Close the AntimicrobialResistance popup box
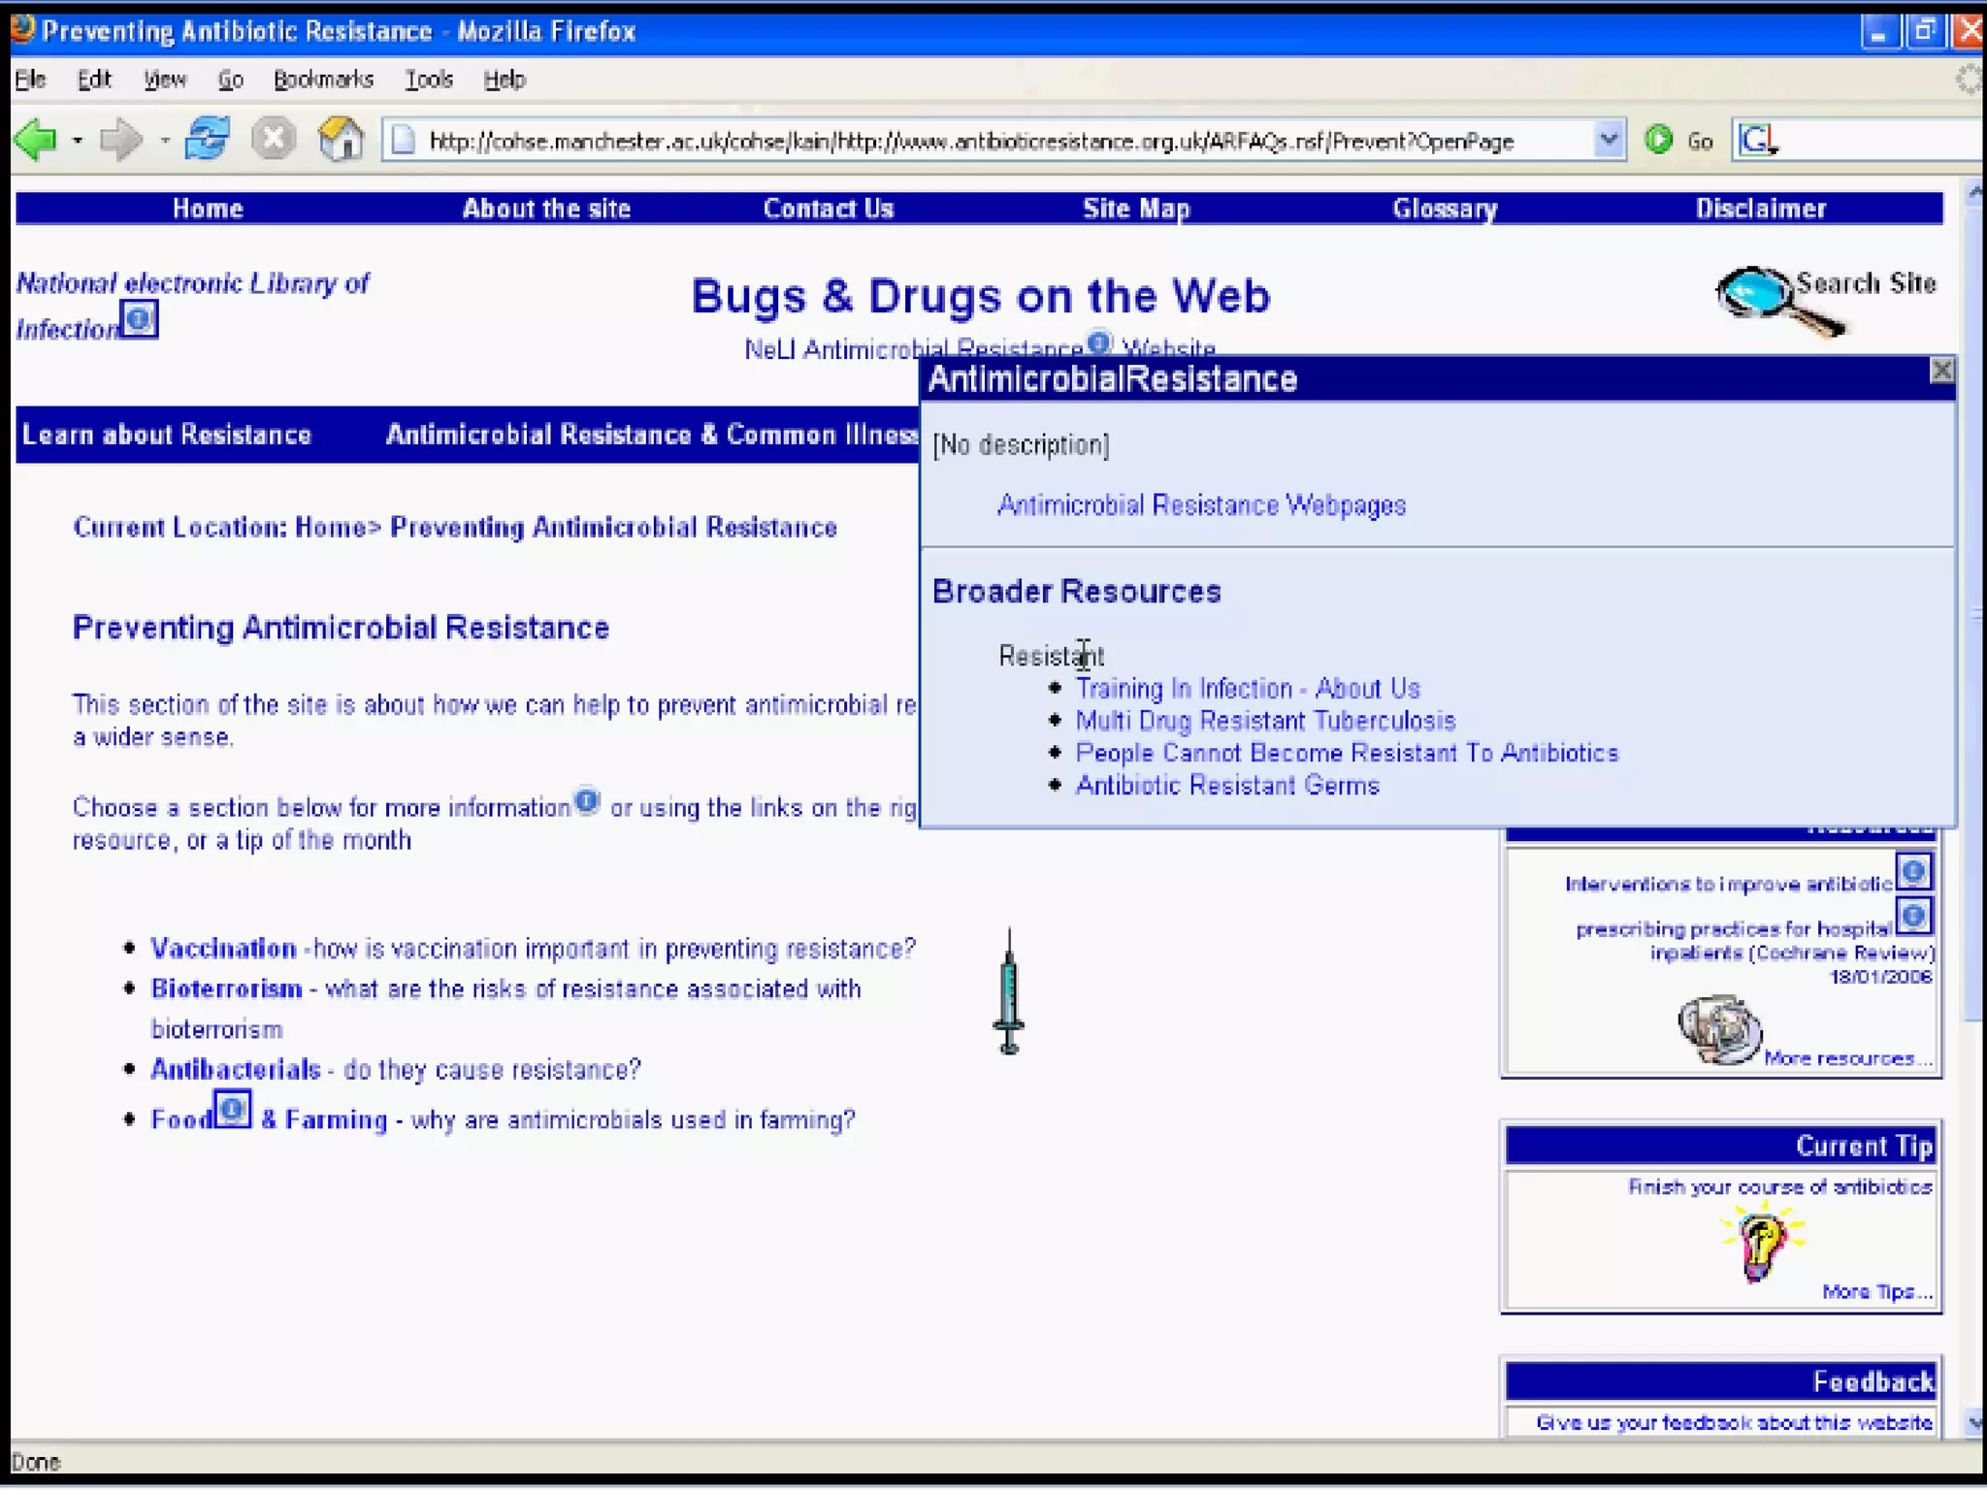1987x1490 pixels. 1940,371
